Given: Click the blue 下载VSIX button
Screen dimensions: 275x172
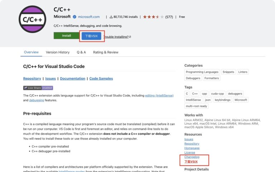Looking at the screenshot, I should tap(91, 36).
